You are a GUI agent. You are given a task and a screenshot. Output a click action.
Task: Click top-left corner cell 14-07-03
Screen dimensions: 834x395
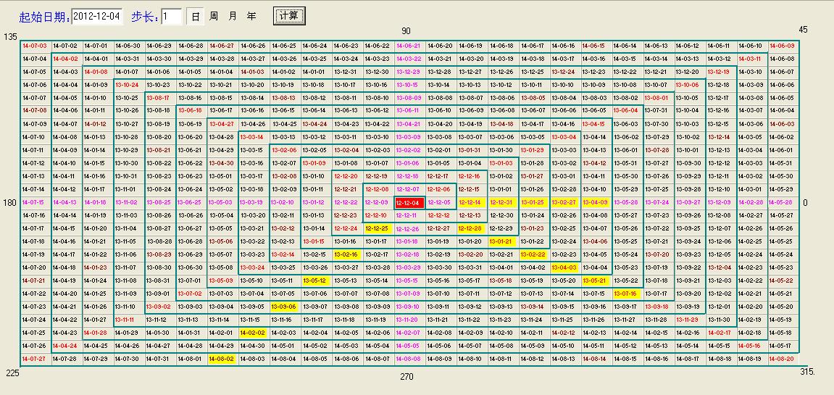[34, 46]
